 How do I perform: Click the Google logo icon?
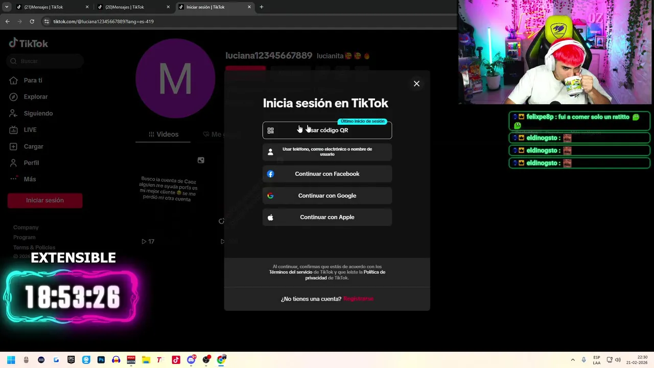271,196
